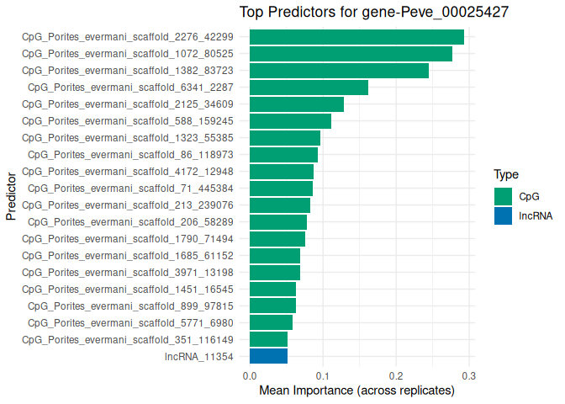The width and height of the screenshot is (565, 404).
Task: Click the scaffold_588_159245 axis label
Action: [133, 121]
